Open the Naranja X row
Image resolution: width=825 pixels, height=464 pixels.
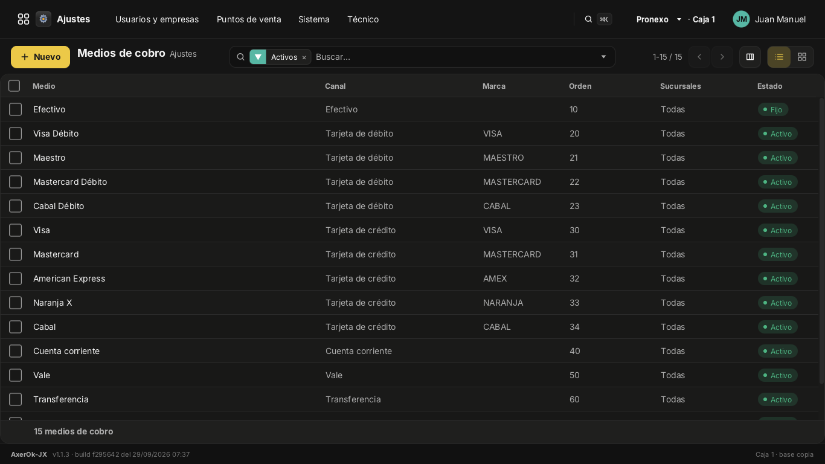tap(409, 303)
